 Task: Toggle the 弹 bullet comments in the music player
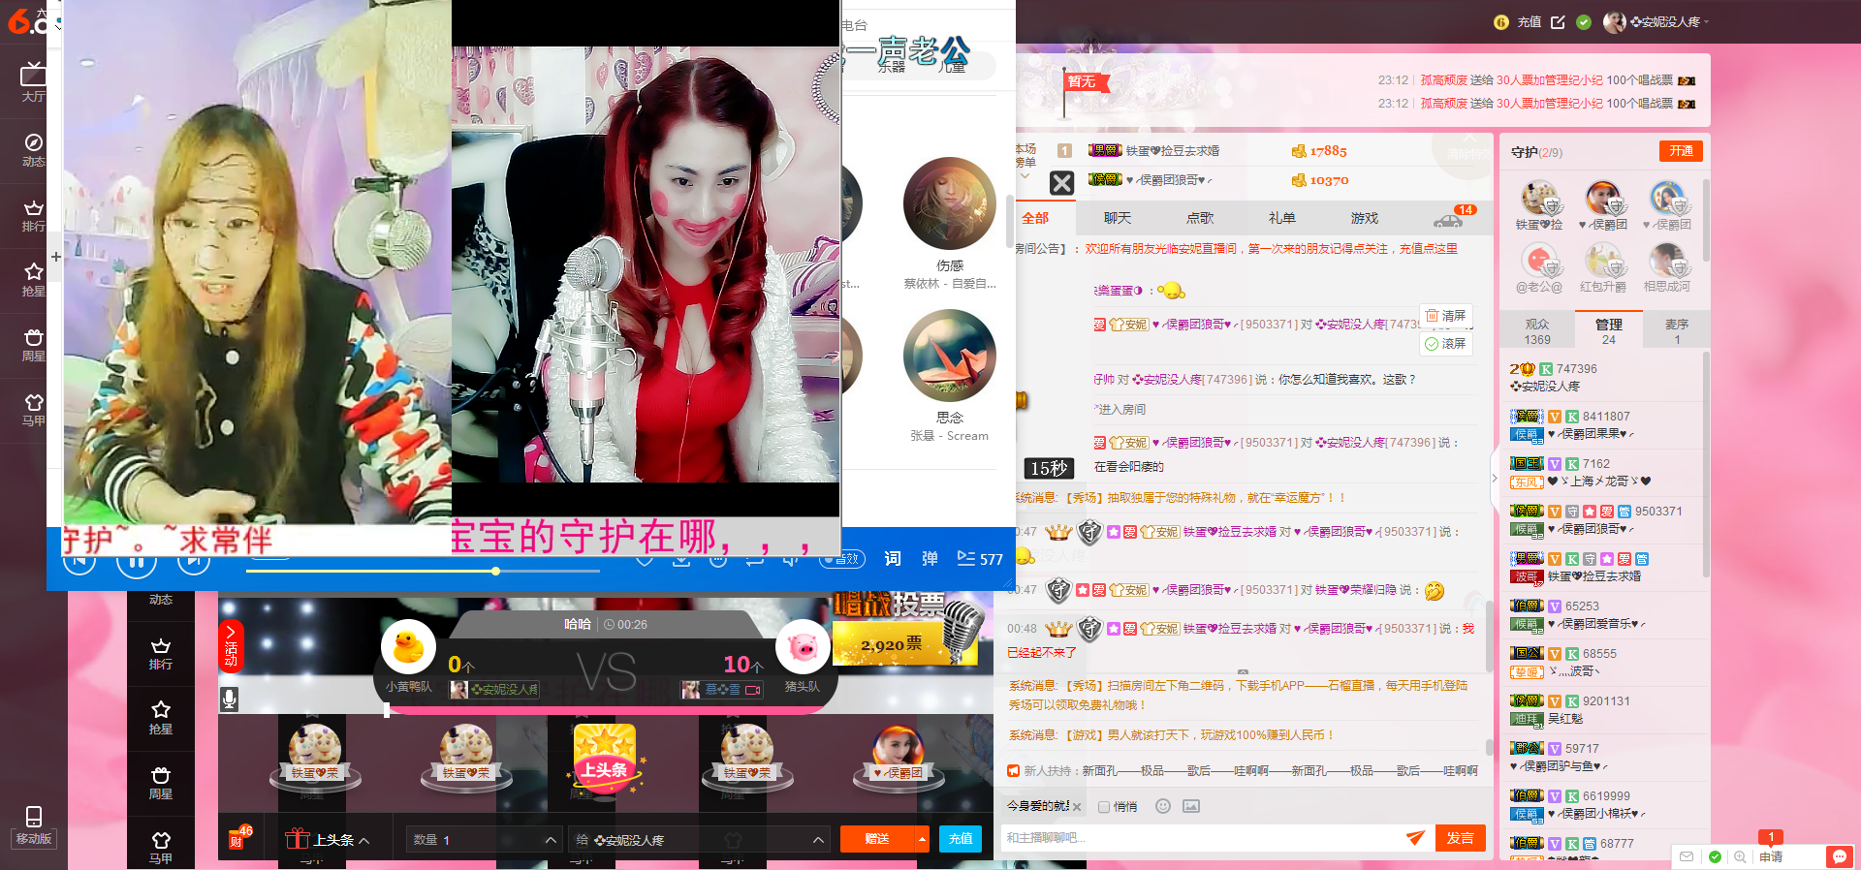[930, 559]
